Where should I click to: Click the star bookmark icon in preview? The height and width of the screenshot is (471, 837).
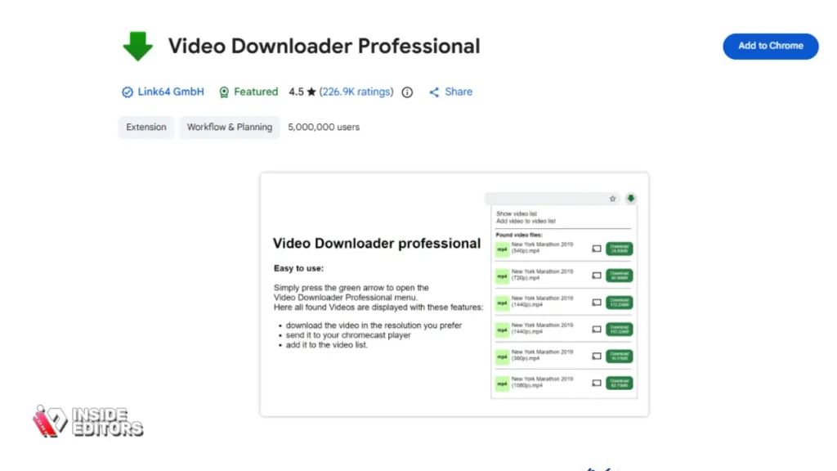point(612,199)
